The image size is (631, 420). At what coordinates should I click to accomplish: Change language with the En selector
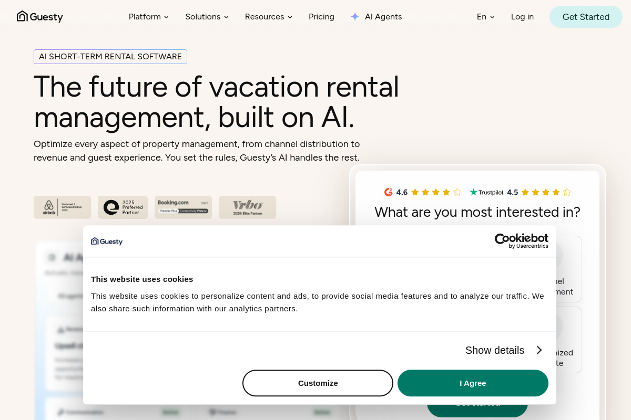pos(486,17)
